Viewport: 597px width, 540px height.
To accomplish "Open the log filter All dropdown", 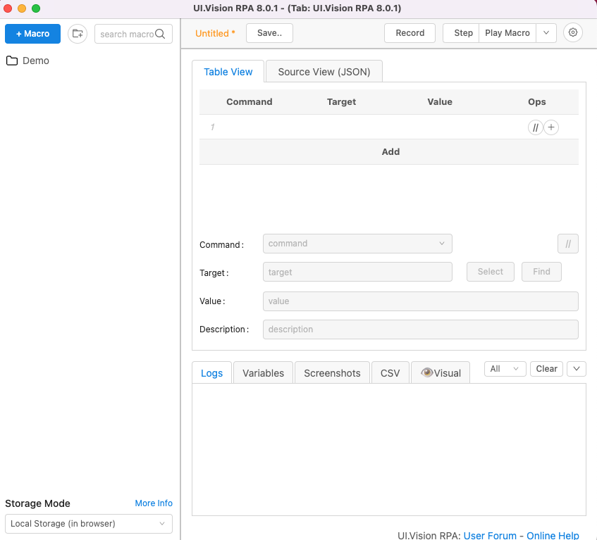I will click(x=505, y=369).
